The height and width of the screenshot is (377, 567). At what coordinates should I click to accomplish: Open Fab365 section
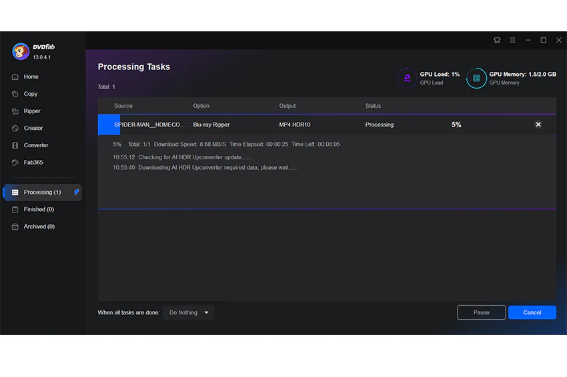pyautogui.click(x=33, y=163)
